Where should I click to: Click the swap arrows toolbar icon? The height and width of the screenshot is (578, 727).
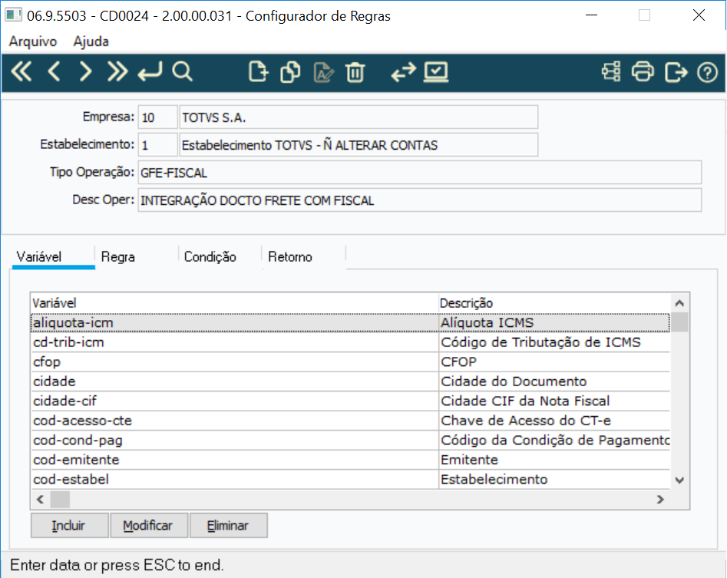(x=403, y=73)
